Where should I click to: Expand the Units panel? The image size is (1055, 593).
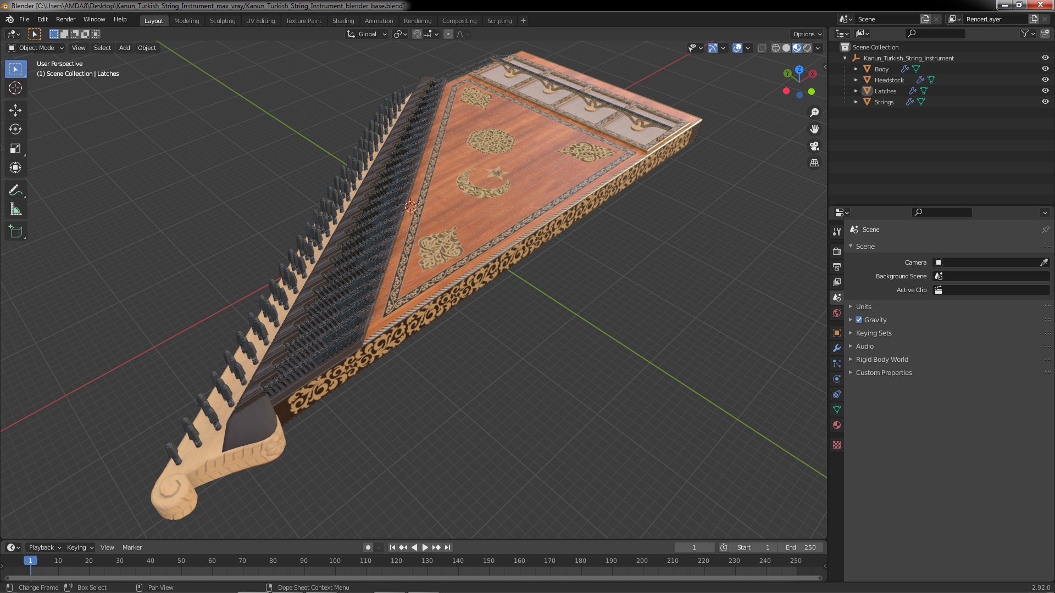coord(863,306)
